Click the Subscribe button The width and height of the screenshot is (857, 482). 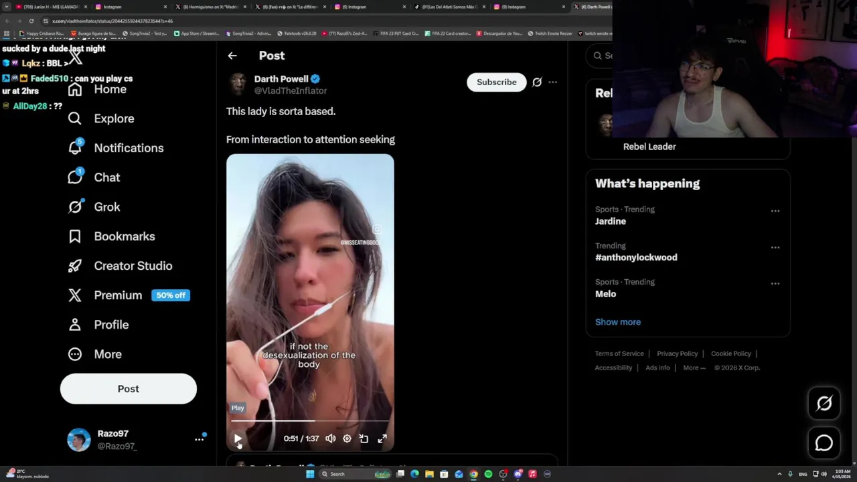(x=497, y=82)
